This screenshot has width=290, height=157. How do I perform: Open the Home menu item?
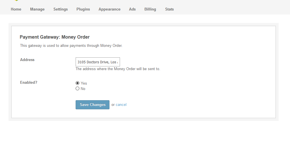coord(16,9)
